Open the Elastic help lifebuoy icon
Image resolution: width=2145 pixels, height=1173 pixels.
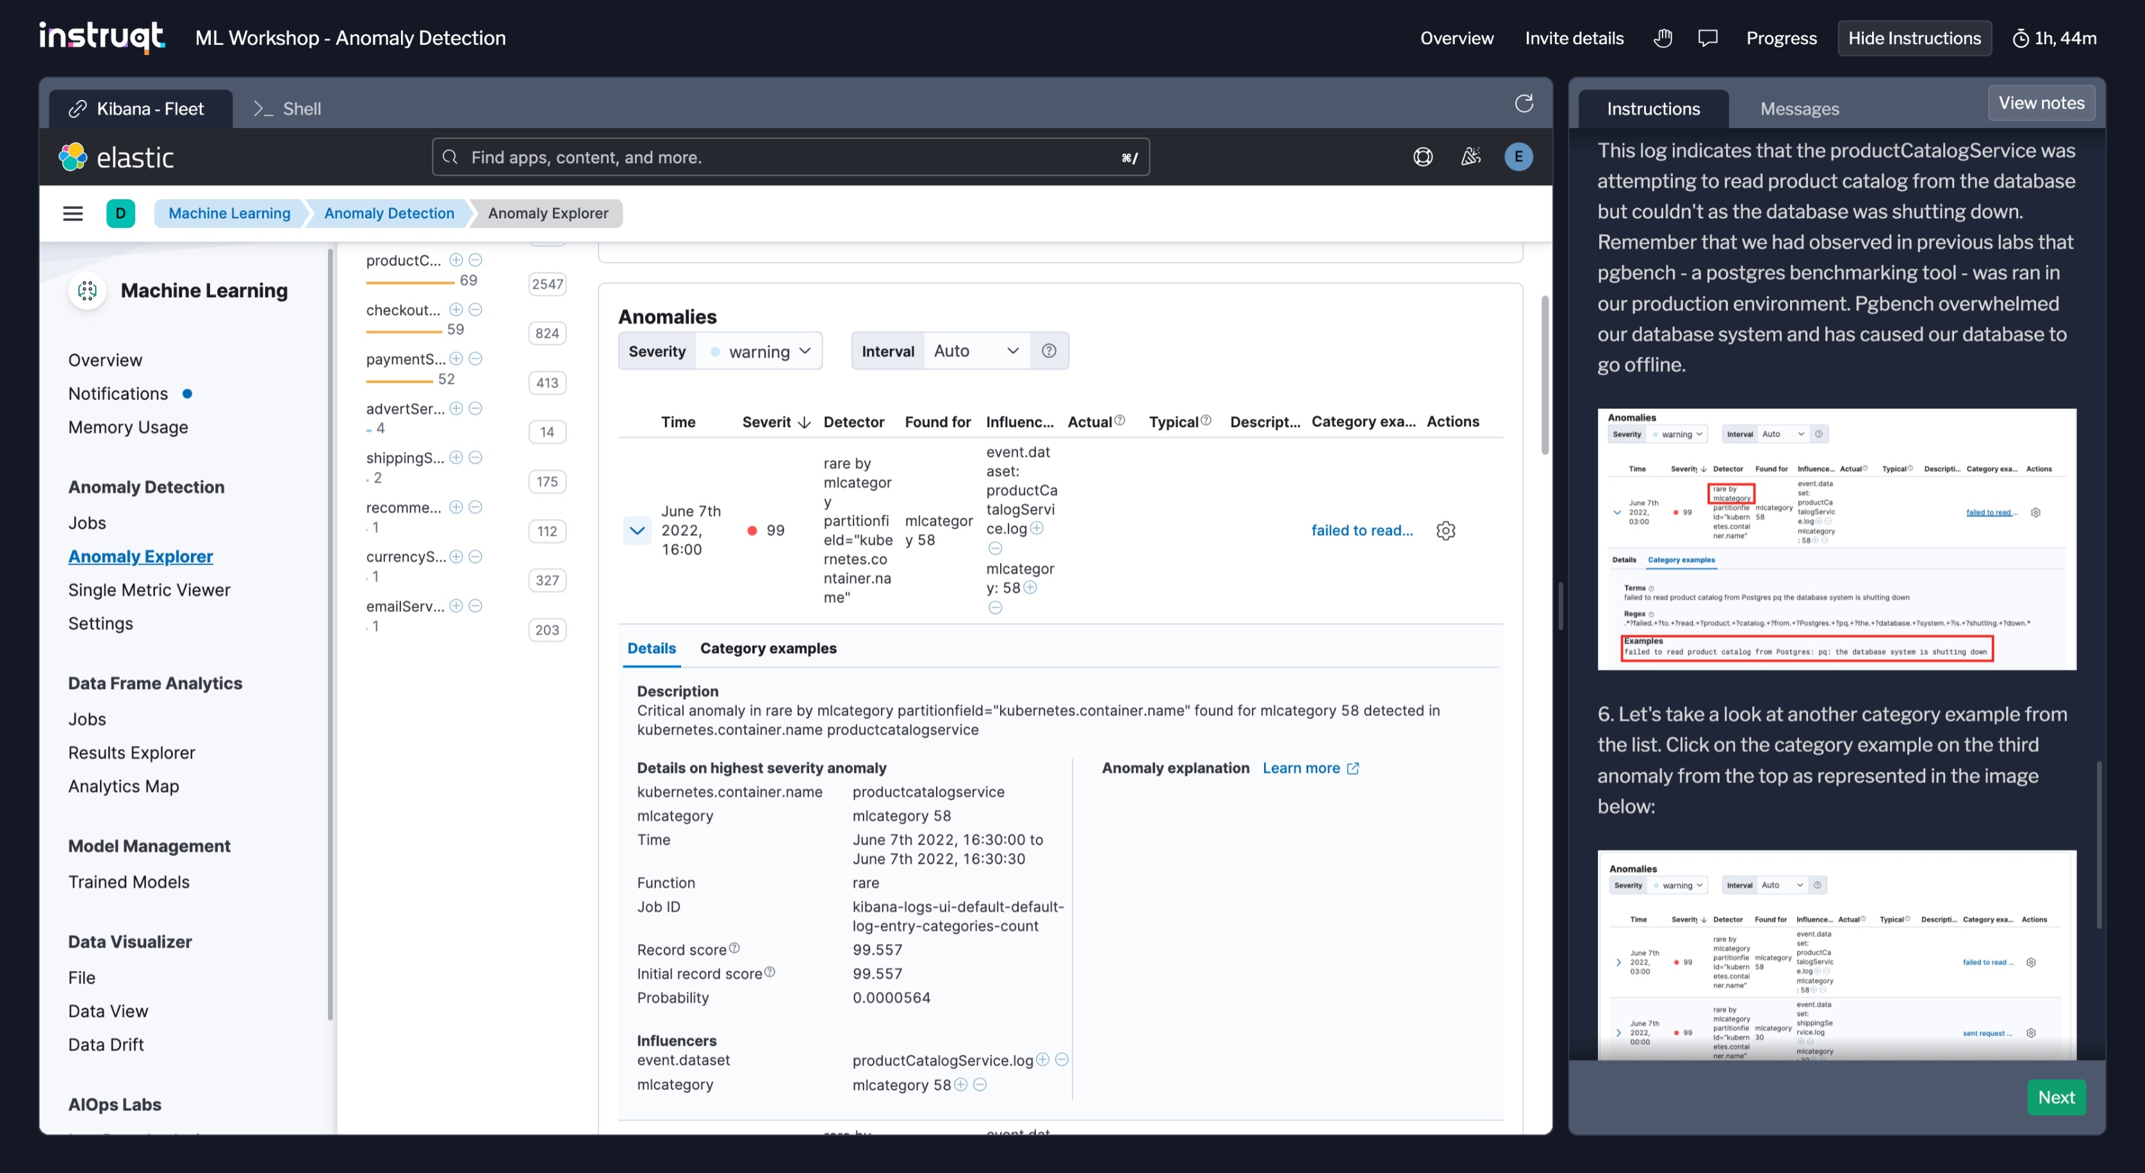coord(1423,156)
